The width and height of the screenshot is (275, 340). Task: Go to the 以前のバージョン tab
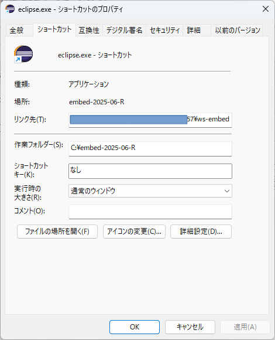[237, 30]
